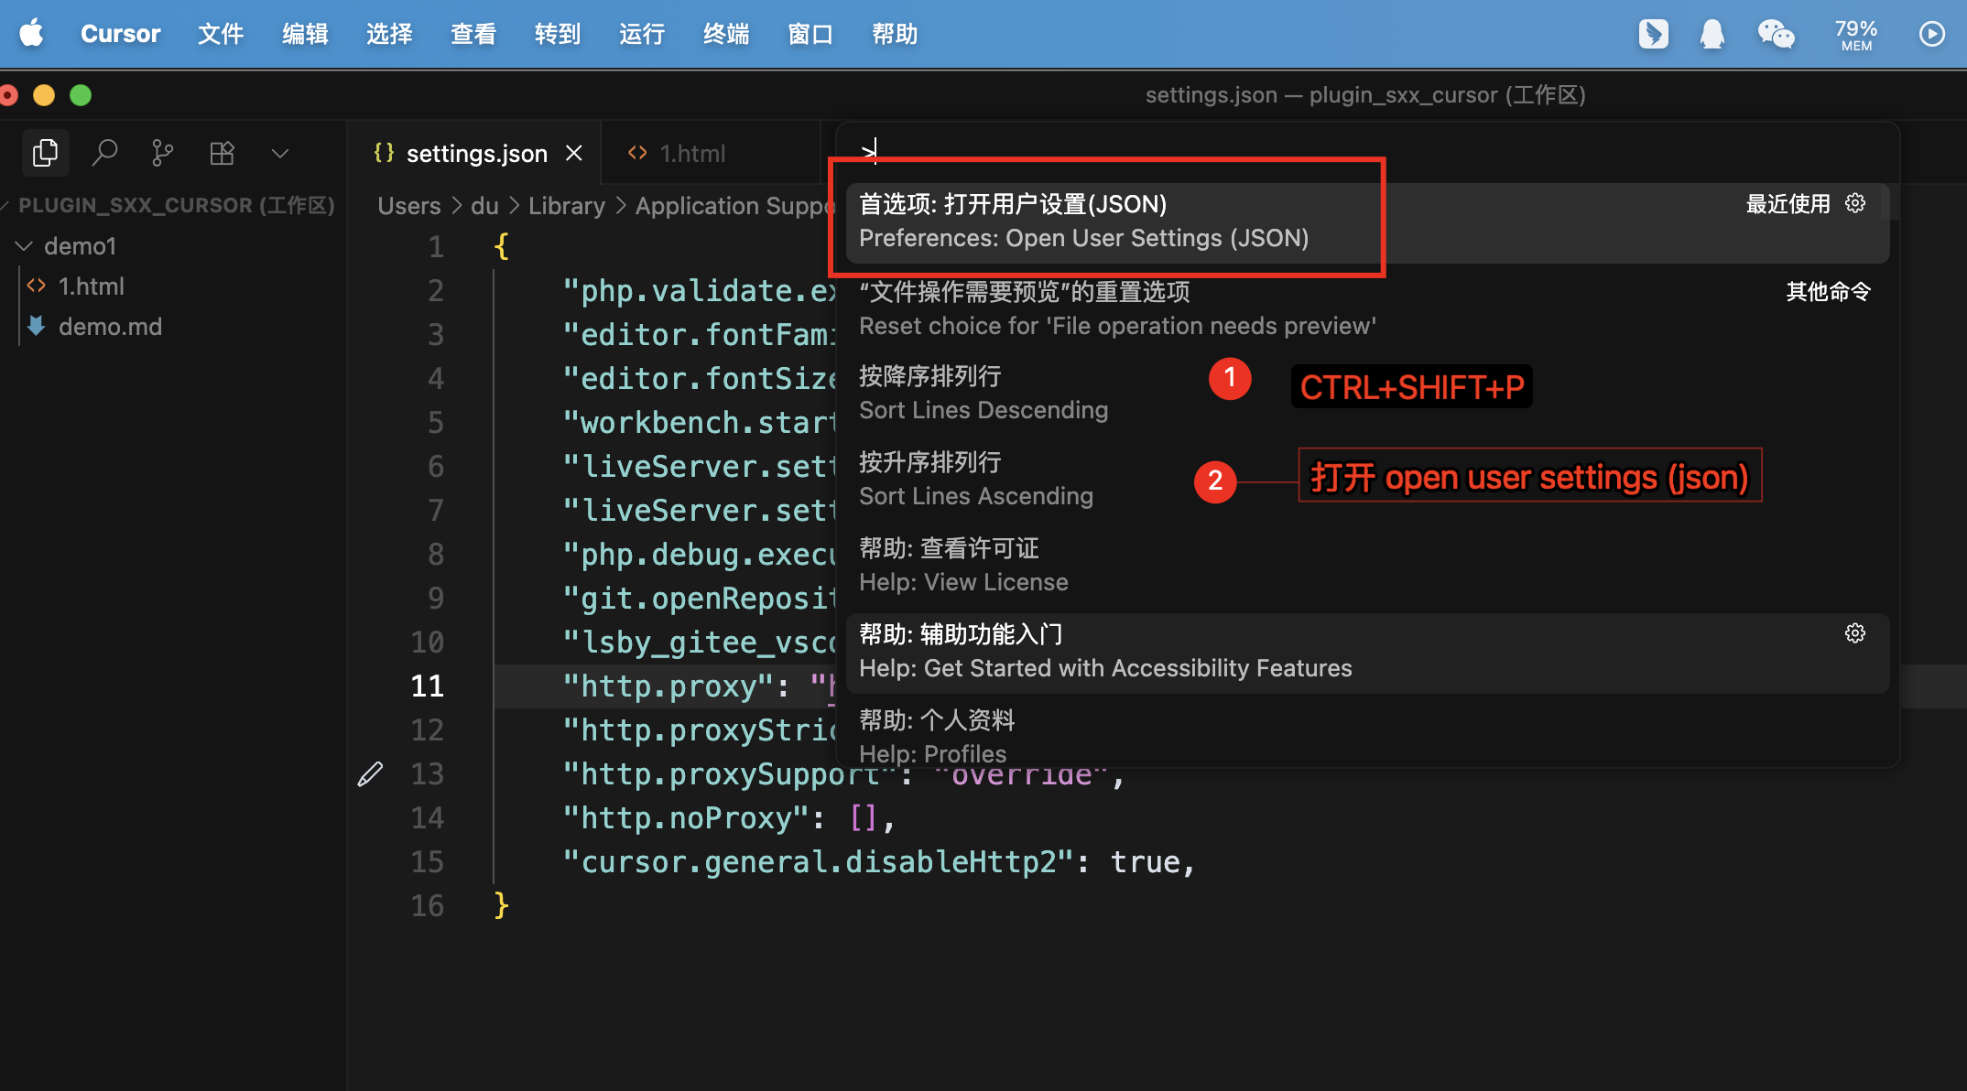The image size is (1967, 1091).
Task: Click the "cursor.general.disableHttp2" key
Action: click(x=818, y=861)
